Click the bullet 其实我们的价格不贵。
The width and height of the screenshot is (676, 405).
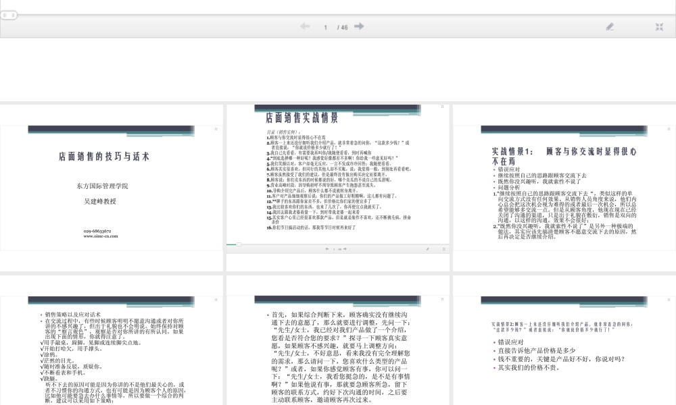tap(529, 368)
